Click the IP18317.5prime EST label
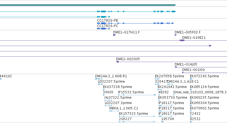The height and width of the screenshot is (123, 227). click(x=171, y=108)
